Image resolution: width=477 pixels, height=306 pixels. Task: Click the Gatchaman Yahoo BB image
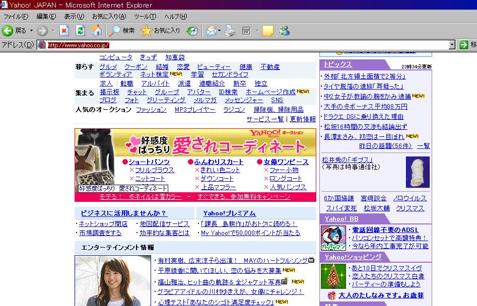coord(333,238)
